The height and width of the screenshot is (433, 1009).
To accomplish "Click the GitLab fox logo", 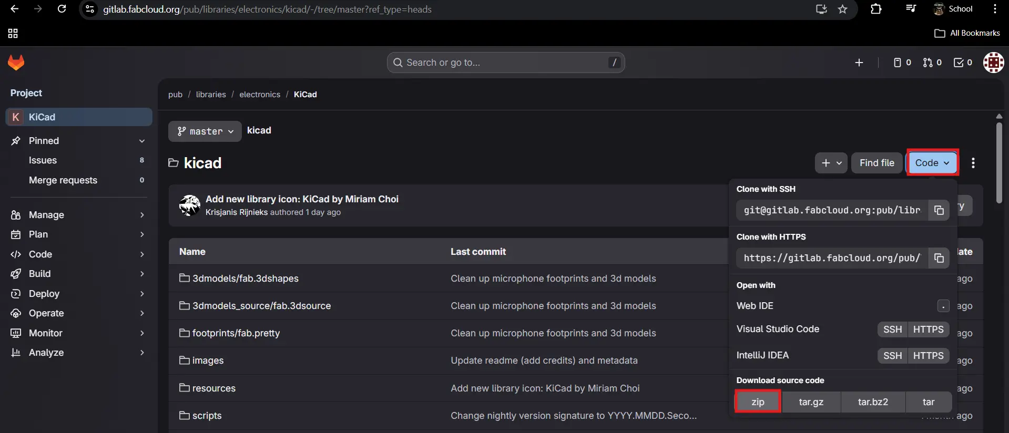I will pyautogui.click(x=16, y=63).
